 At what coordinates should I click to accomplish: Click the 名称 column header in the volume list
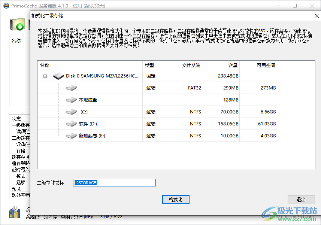click(x=45, y=66)
